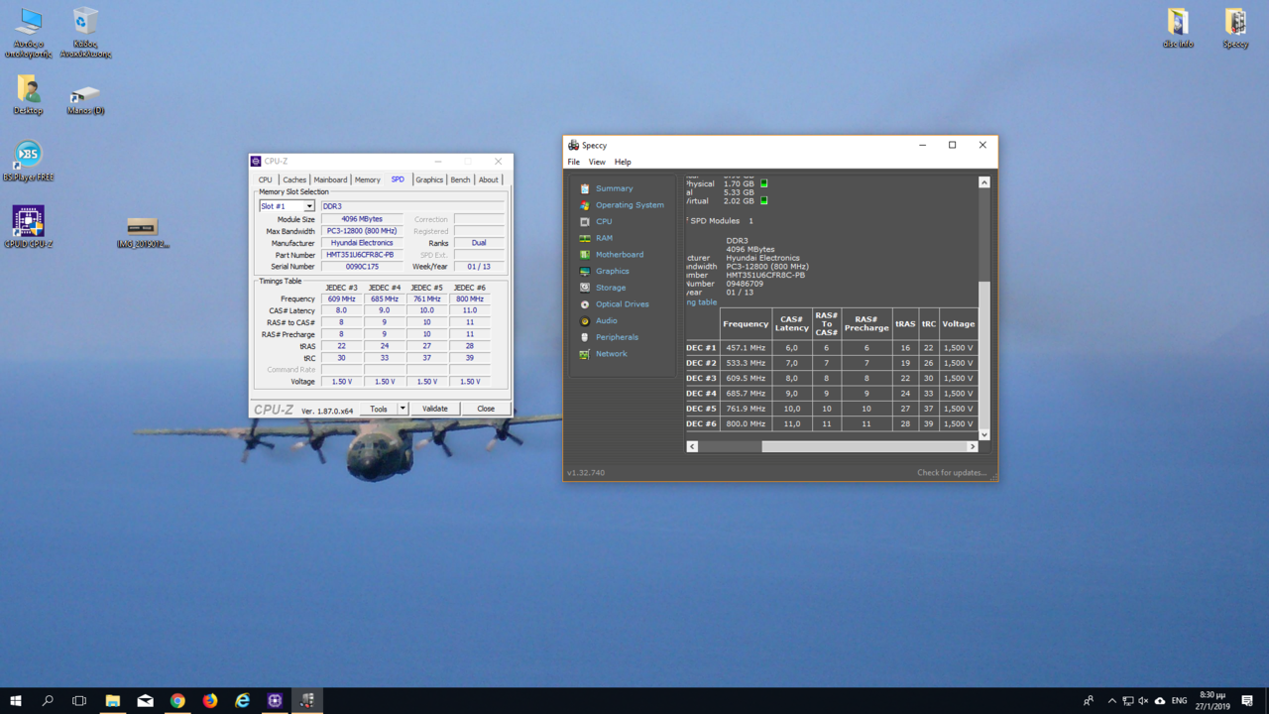The height and width of the screenshot is (714, 1269).
Task: Open the View menu in Speccy
Action: 597,162
